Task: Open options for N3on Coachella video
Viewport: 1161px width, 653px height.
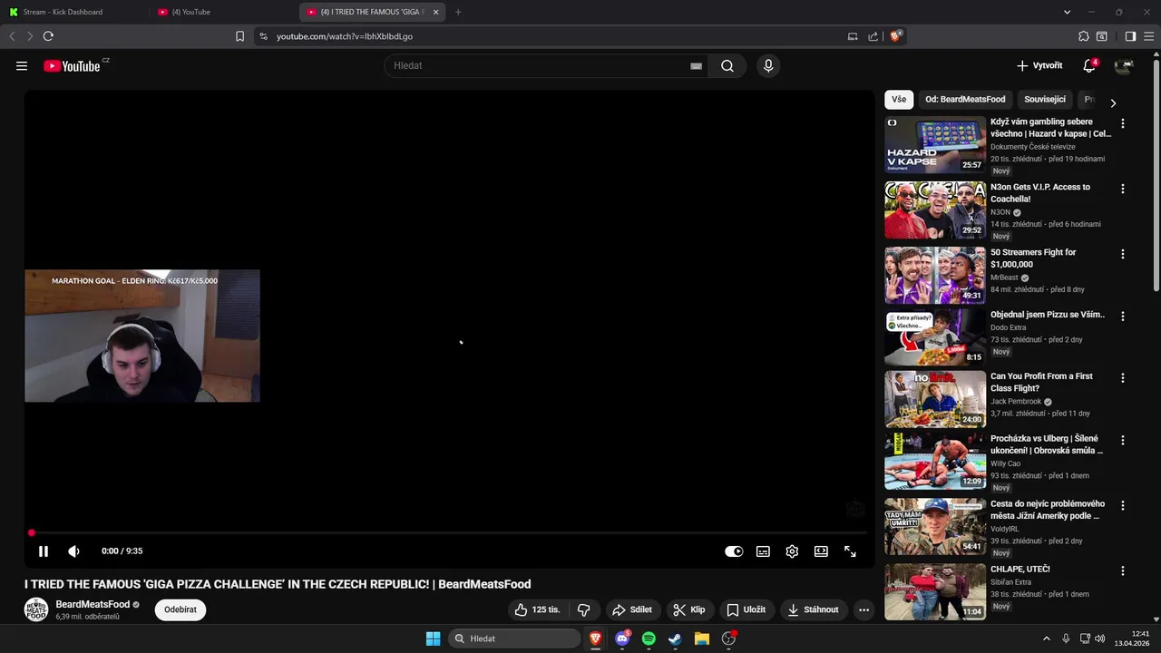Action: click(1123, 189)
